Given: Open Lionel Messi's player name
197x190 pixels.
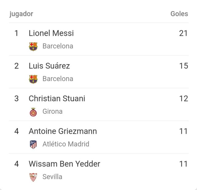Looking at the screenshot, I should (51, 33).
